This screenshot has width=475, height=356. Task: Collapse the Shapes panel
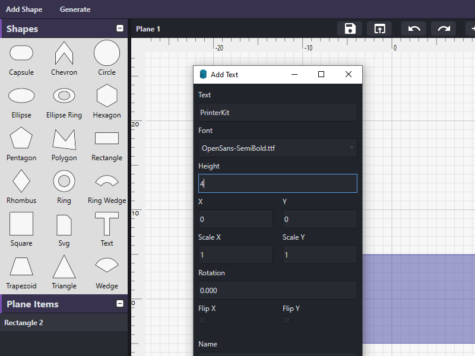point(120,28)
